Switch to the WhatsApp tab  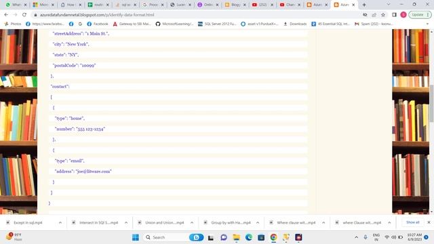tap(16, 5)
